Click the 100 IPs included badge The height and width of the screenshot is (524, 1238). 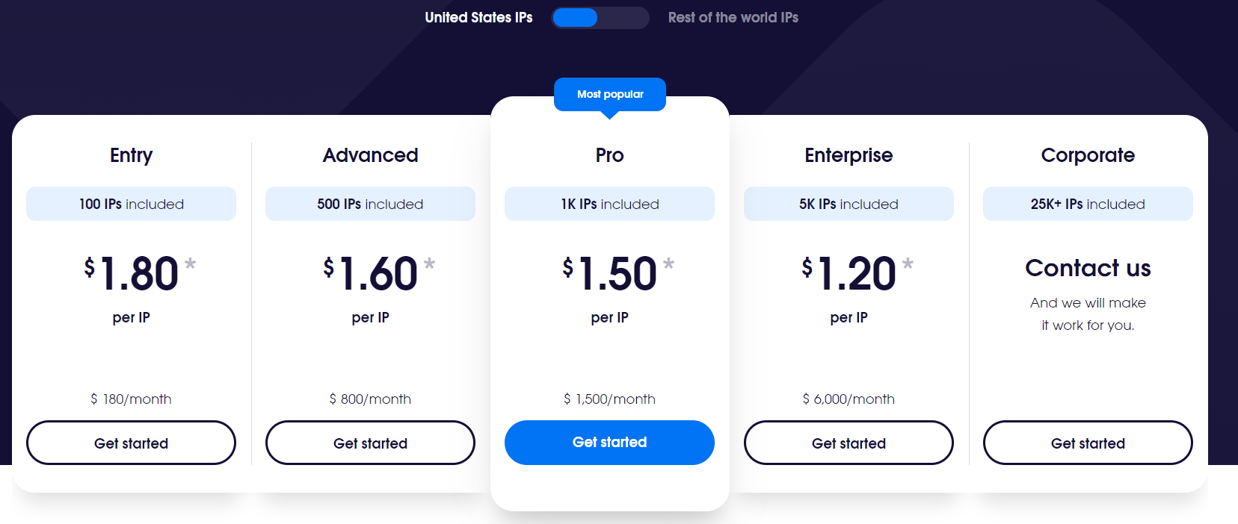pos(131,203)
